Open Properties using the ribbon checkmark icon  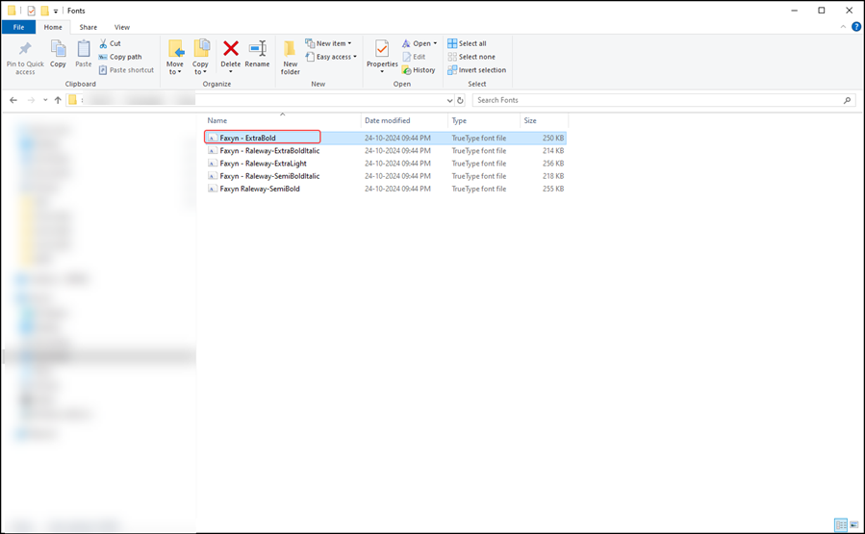[x=382, y=49]
